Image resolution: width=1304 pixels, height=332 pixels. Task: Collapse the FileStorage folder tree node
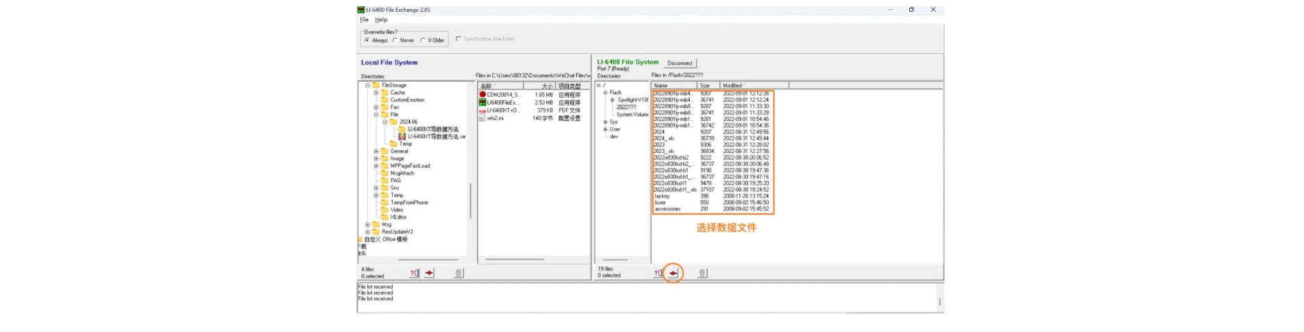(368, 85)
